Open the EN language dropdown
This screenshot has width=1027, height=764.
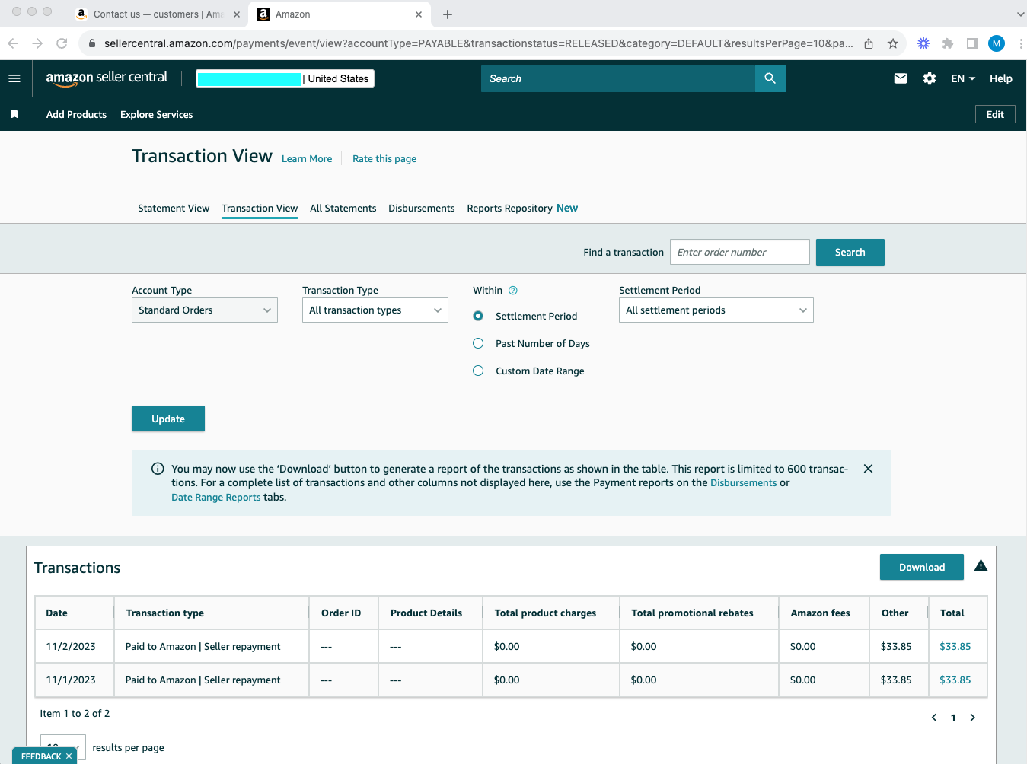tap(963, 78)
